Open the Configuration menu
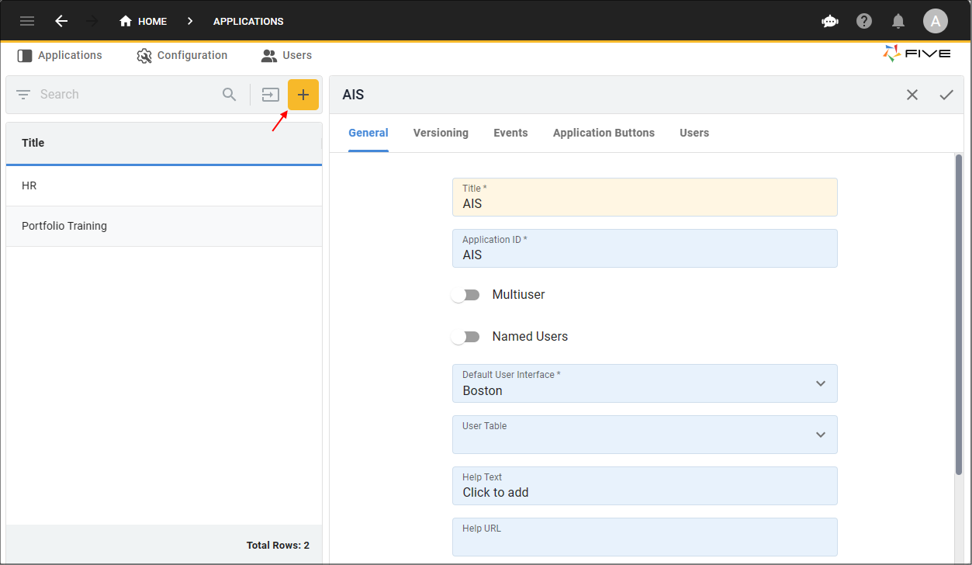Screen dimensions: 972x565 coord(182,56)
